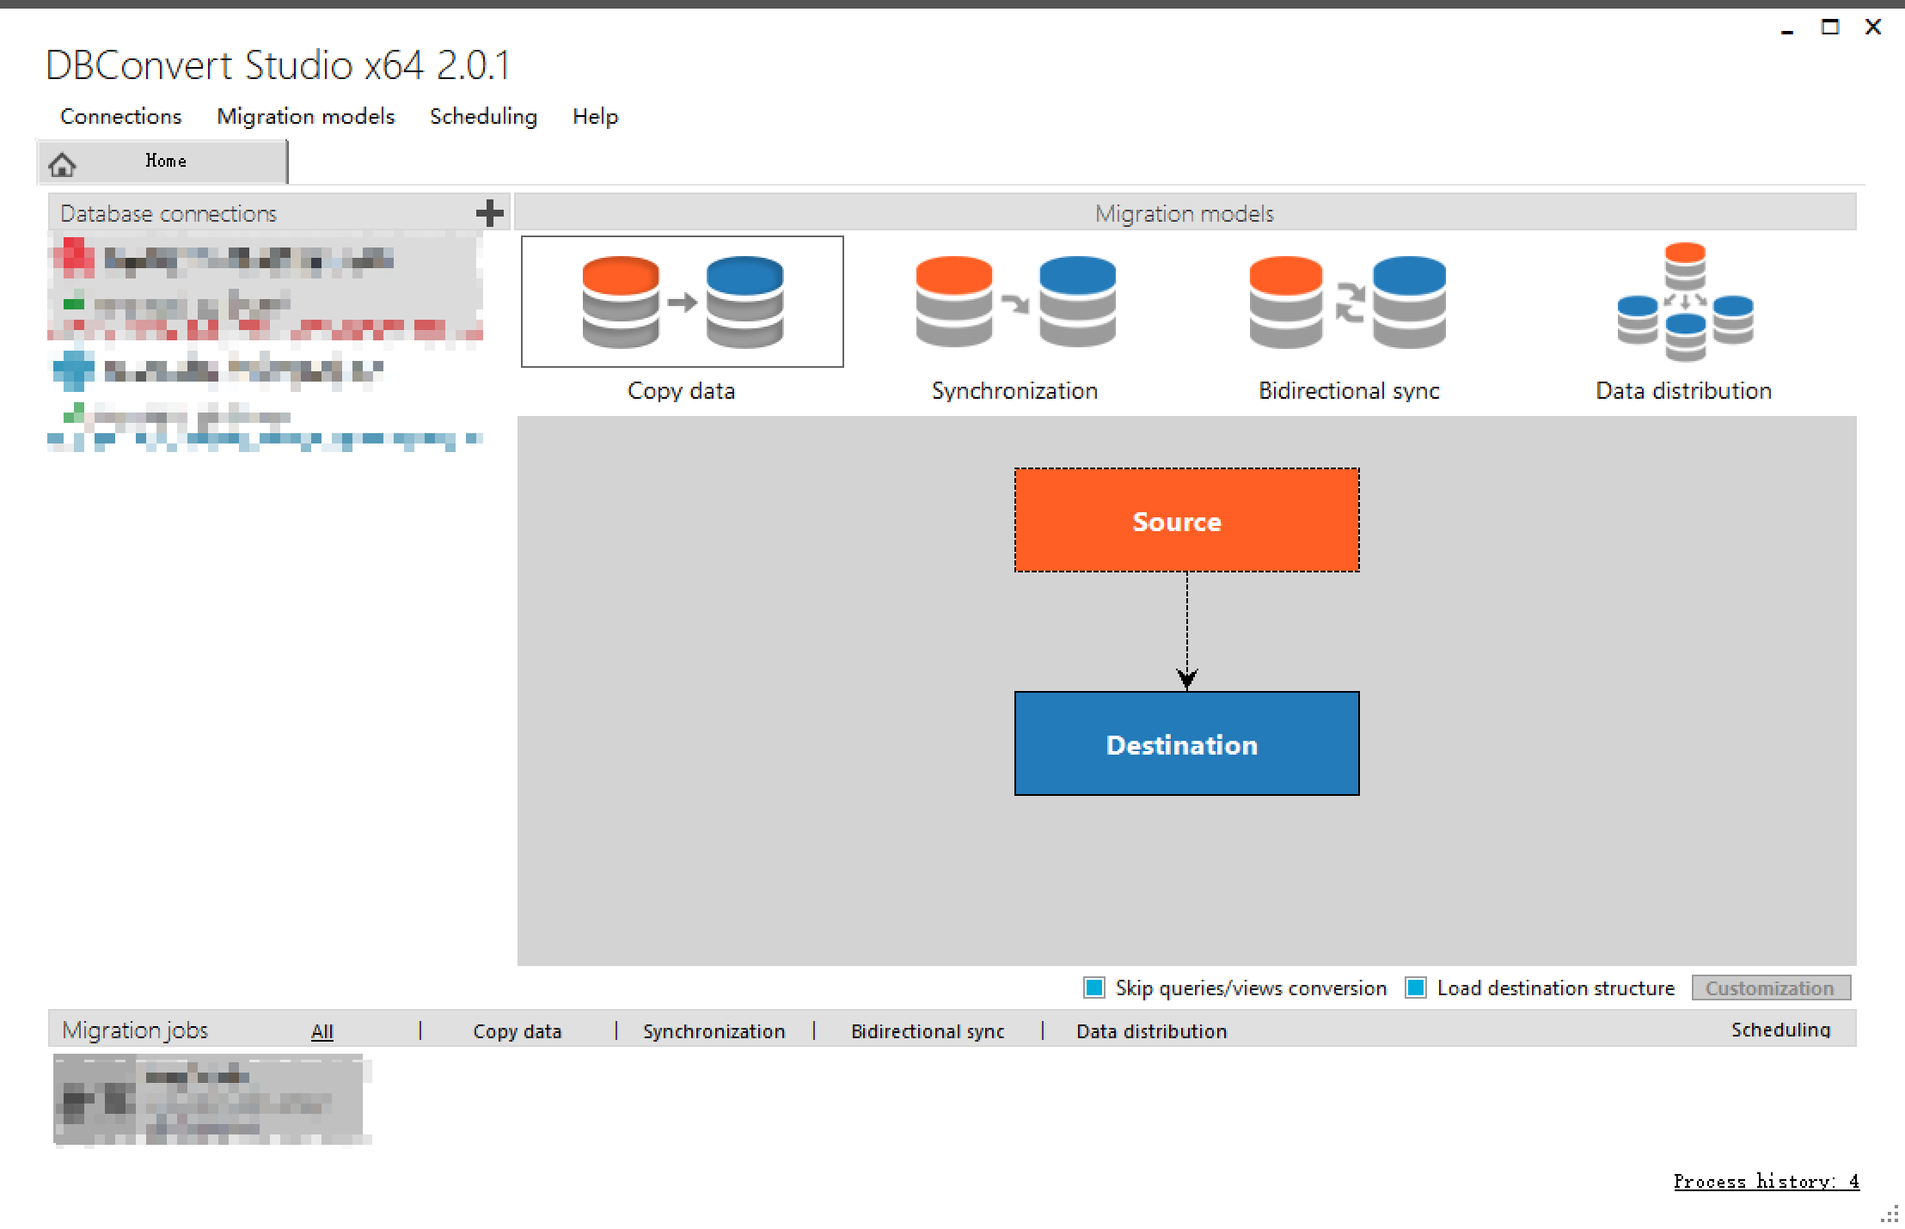Close the DBConvert Studio window
Viewport: 1905px width, 1229px height.
[x=1873, y=28]
